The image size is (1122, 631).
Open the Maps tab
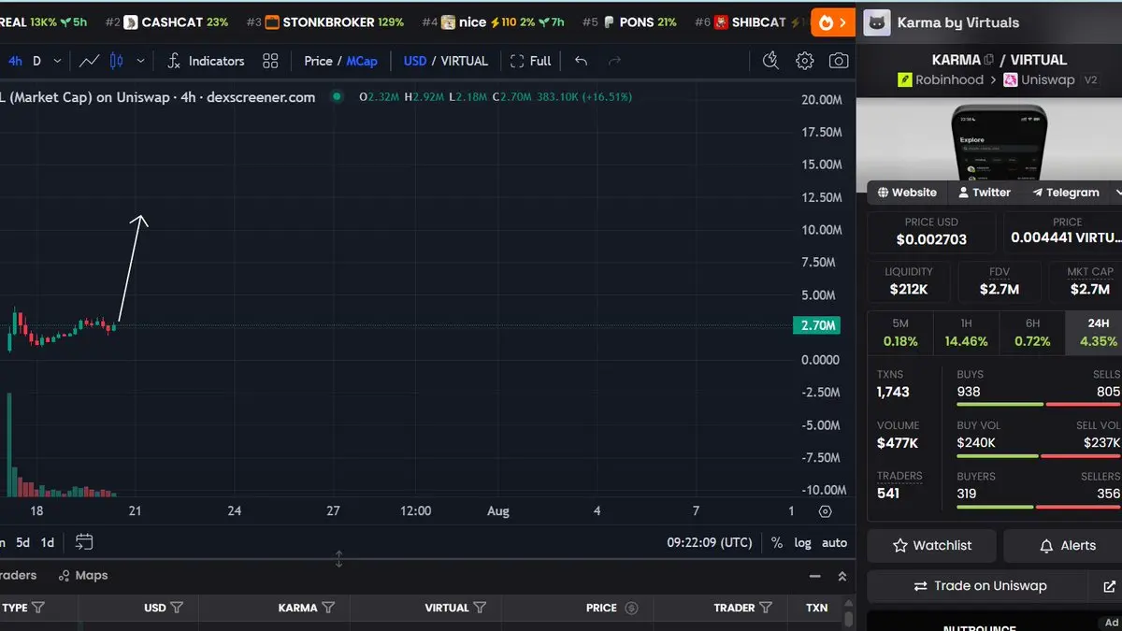click(83, 576)
